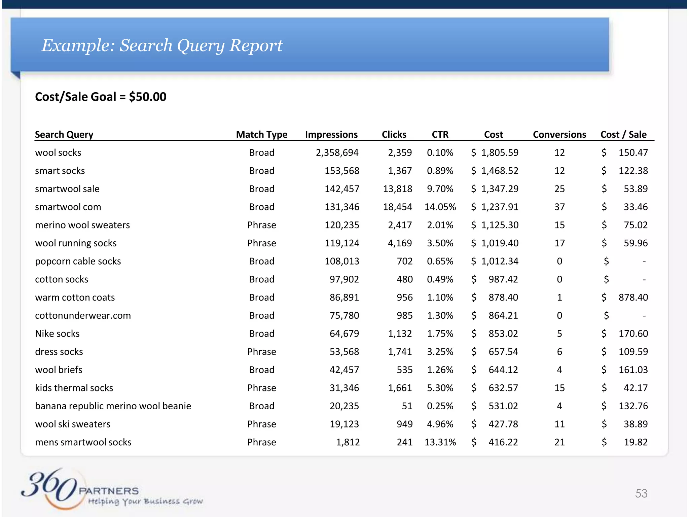Click the Conversions column header
689x517 pixels.
[559, 134]
